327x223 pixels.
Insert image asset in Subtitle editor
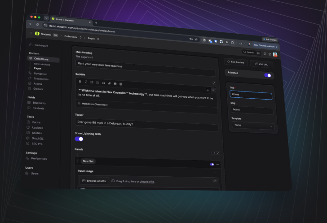pyautogui.click(x=115, y=83)
